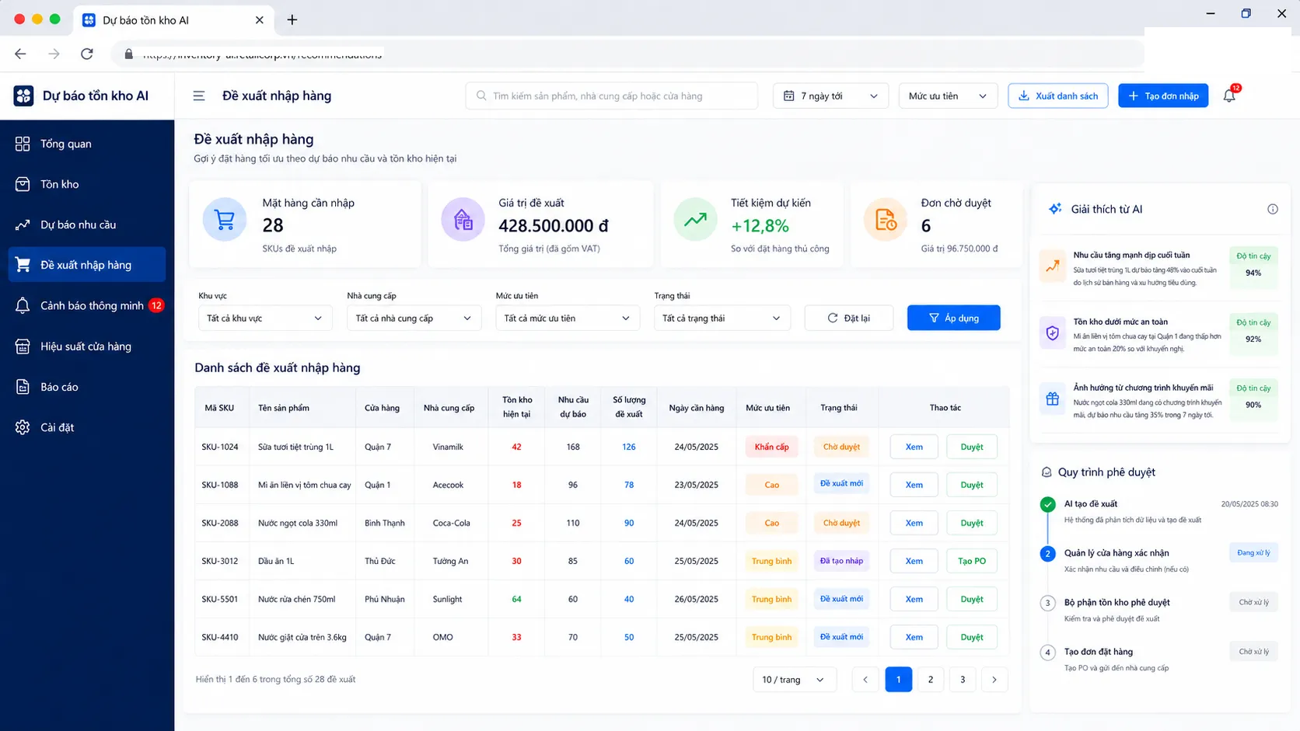
Task: Click the product search field
Action: [x=611, y=96]
